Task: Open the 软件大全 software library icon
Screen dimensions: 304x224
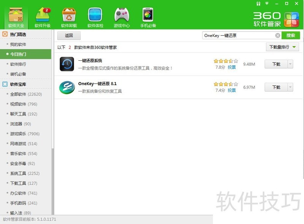Action: 16,17
